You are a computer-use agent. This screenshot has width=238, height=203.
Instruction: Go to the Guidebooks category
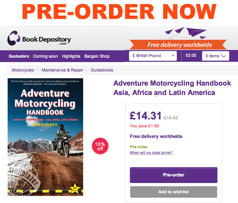pyautogui.click(x=102, y=70)
